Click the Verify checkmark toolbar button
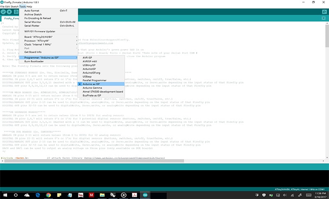This screenshot has width=329, height=199. tap(3, 12)
